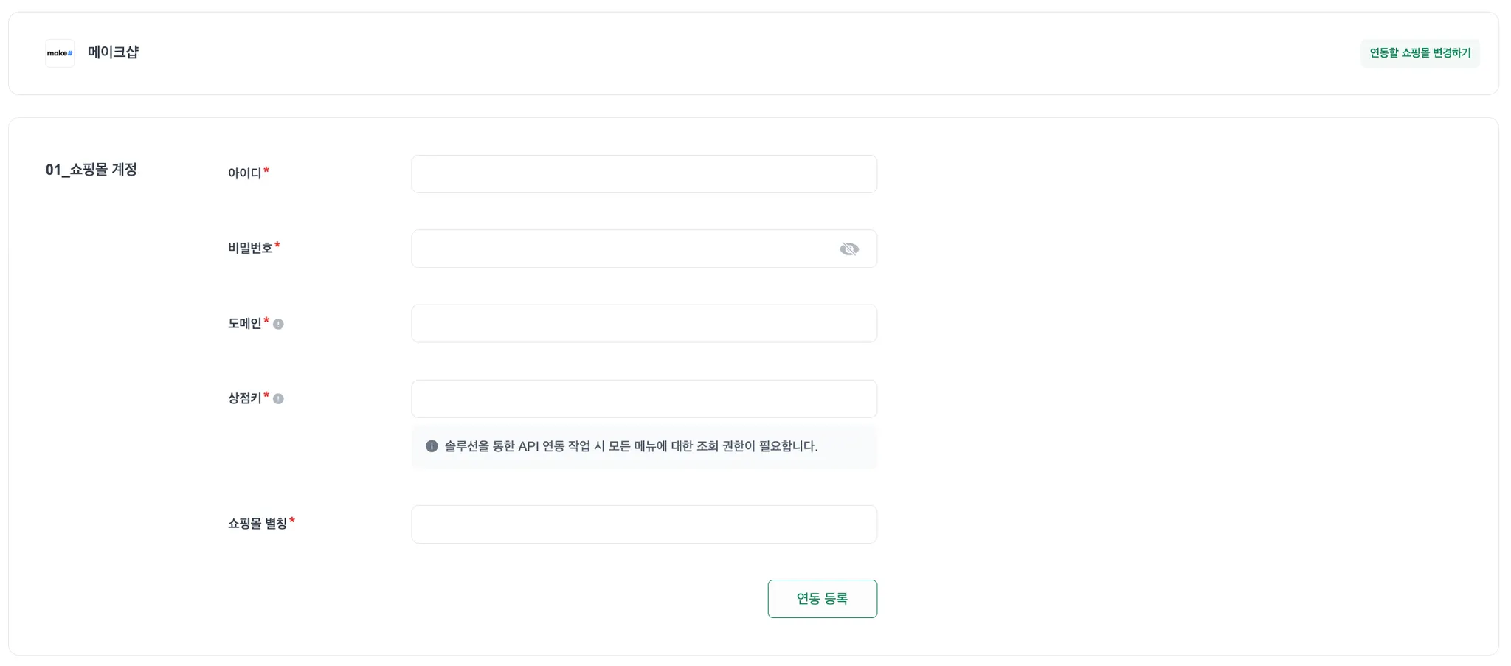This screenshot has width=1511, height=666.
Task: Click the 쇼핑몰 별칭 label text
Action: [257, 524]
